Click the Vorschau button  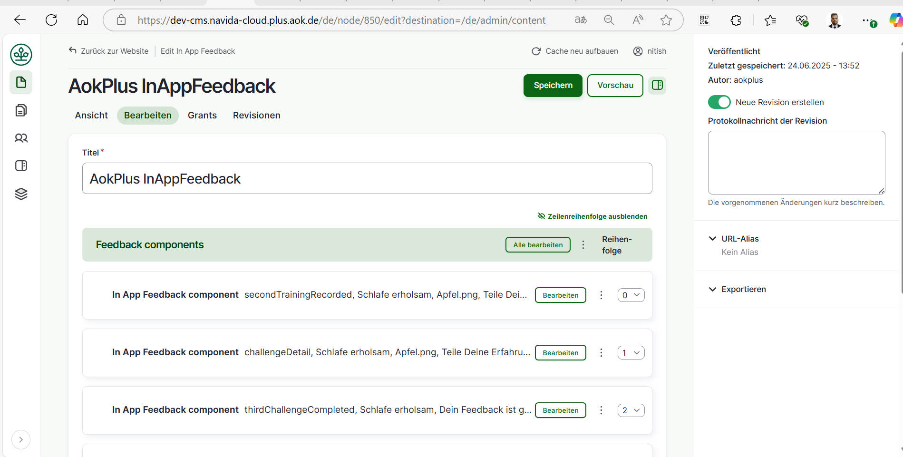615,86
